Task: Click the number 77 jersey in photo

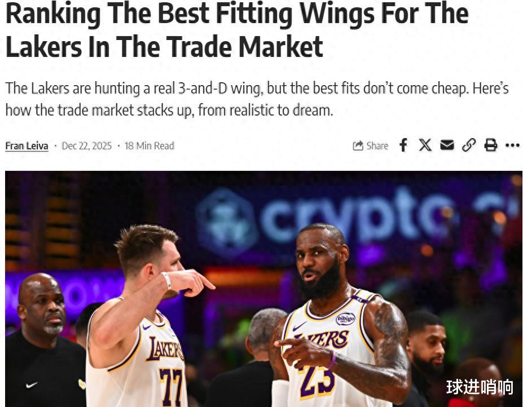Action: click(172, 386)
